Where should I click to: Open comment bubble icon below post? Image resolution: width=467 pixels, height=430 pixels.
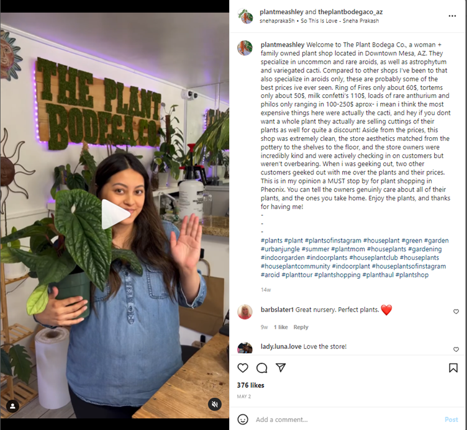pos(262,368)
